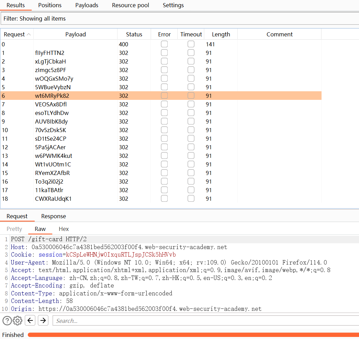Open the Resource pool tab
The height and width of the screenshot is (339, 359).
coord(131,5)
